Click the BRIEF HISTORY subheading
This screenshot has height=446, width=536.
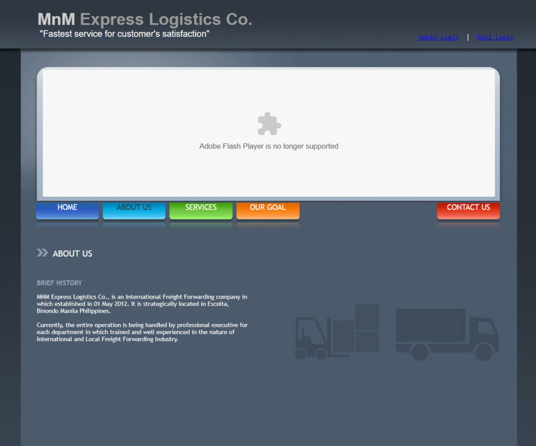(60, 283)
